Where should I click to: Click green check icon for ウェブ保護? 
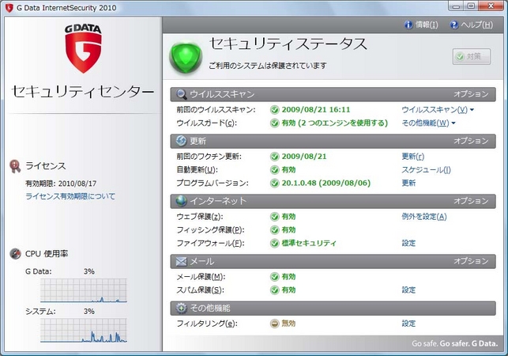pos(274,217)
